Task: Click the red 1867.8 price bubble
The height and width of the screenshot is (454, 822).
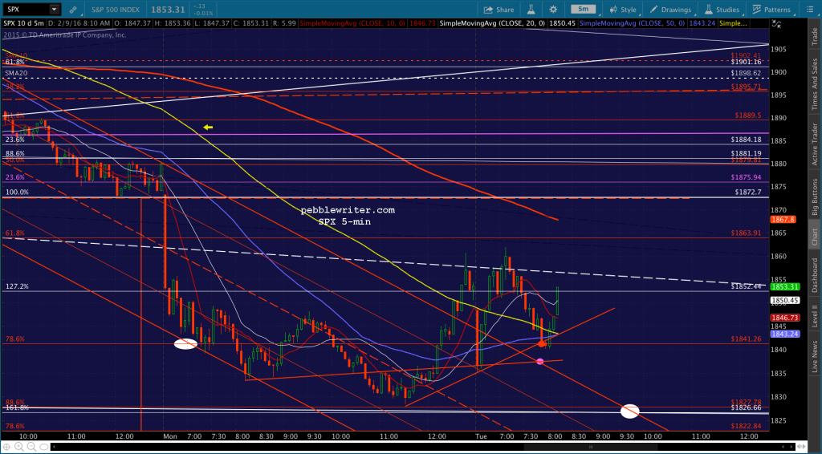Action: [x=783, y=220]
